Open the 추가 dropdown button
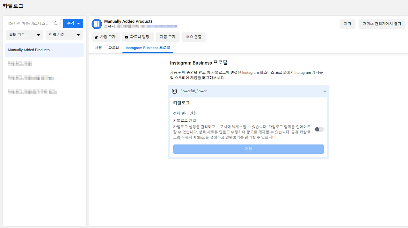Viewport: 408px width, 228px height. pyautogui.click(x=73, y=24)
